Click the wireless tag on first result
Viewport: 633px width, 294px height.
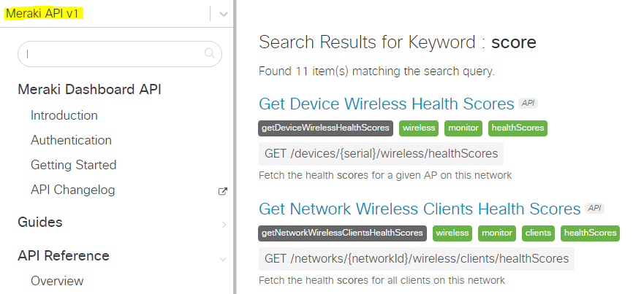tap(419, 128)
